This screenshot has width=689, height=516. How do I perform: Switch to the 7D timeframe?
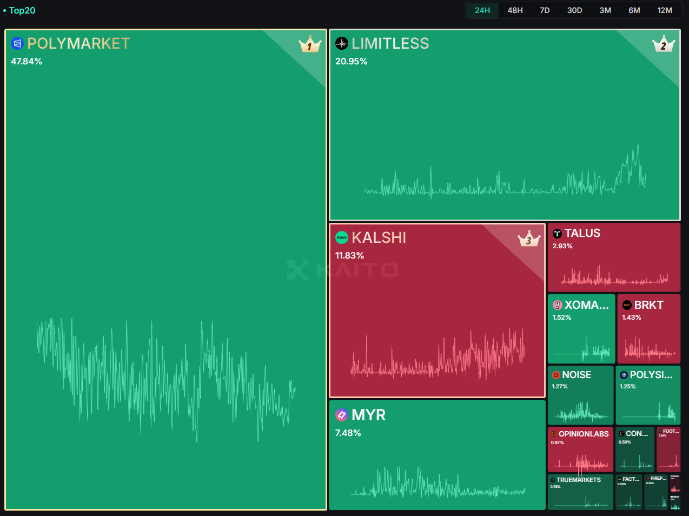coord(545,10)
